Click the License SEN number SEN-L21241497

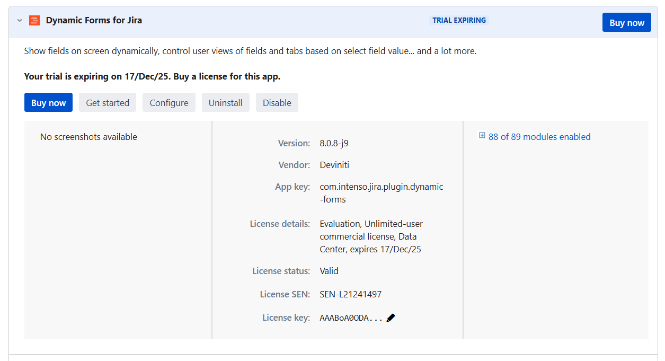tap(350, 294)
